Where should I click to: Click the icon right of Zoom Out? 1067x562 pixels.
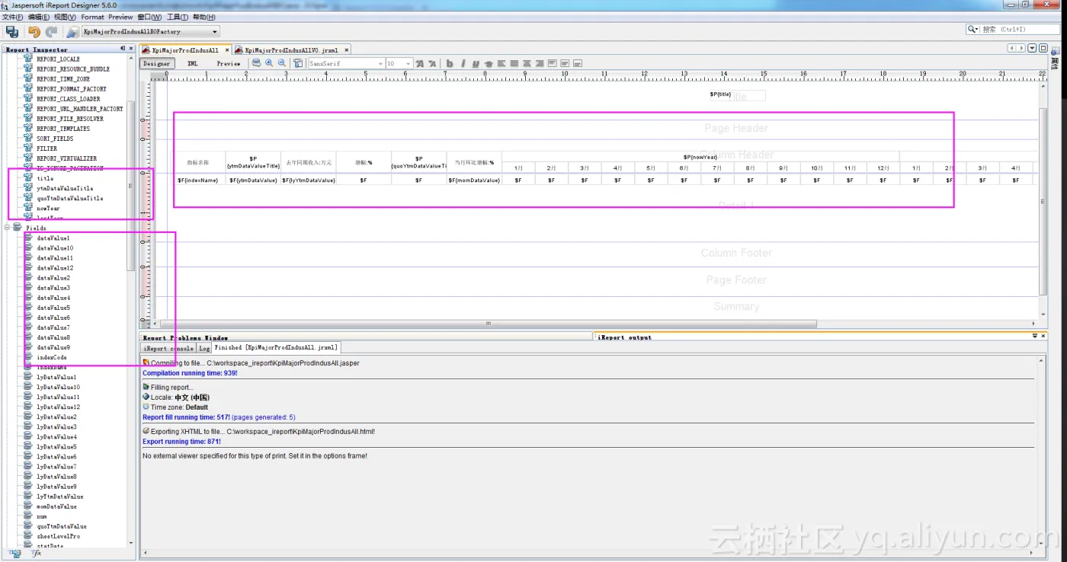[298, 63]
